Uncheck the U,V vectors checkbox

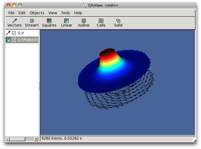point(14,33)
